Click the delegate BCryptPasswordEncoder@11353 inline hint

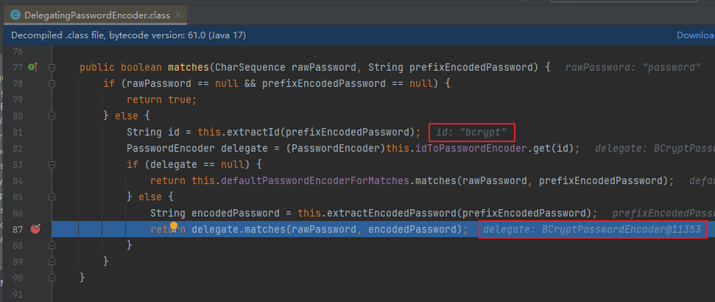tap(592, 229)
